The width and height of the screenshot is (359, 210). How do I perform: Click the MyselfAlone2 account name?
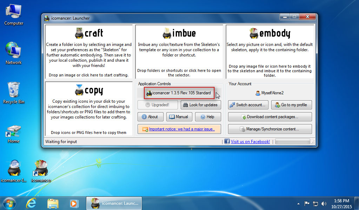coord(272,93)
